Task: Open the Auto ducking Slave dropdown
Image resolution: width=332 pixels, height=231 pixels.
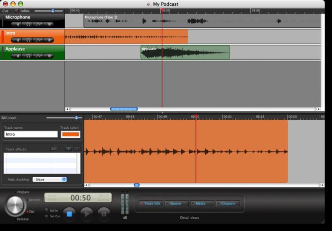Action: [x=50, y=179]
